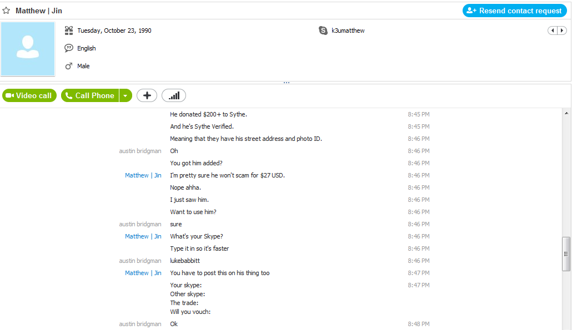Click the $27 link in message
Image resolution: width=572 pixels, height=330 pixels.
tap(265, 175)
